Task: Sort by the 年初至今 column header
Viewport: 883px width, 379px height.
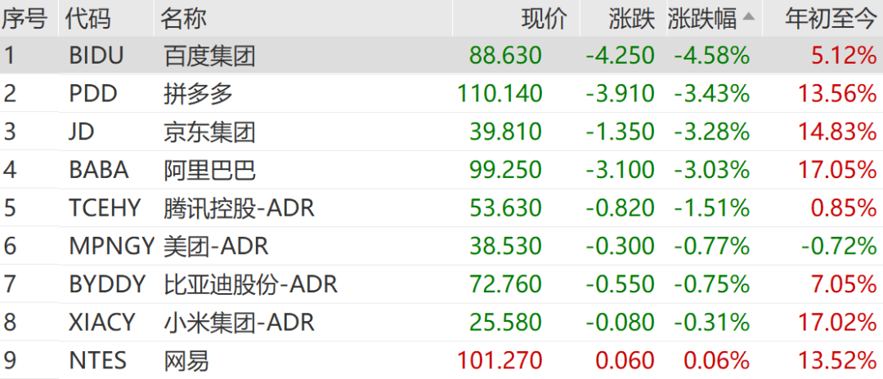Action: pos(830,18)
